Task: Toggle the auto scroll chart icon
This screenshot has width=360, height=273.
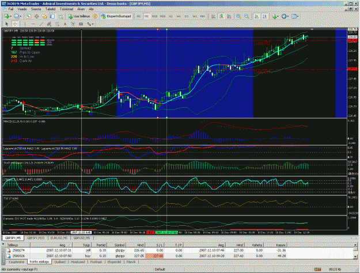Action: [257, 16]
